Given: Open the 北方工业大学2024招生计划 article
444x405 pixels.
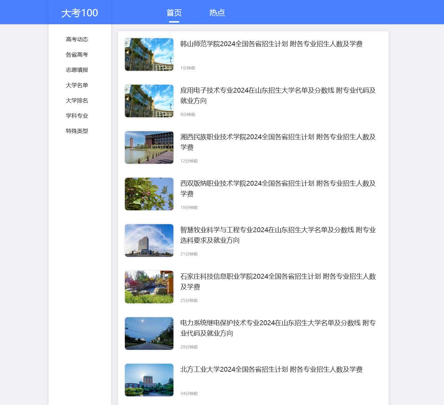Looking at the screenshot, I should (271, 370).
